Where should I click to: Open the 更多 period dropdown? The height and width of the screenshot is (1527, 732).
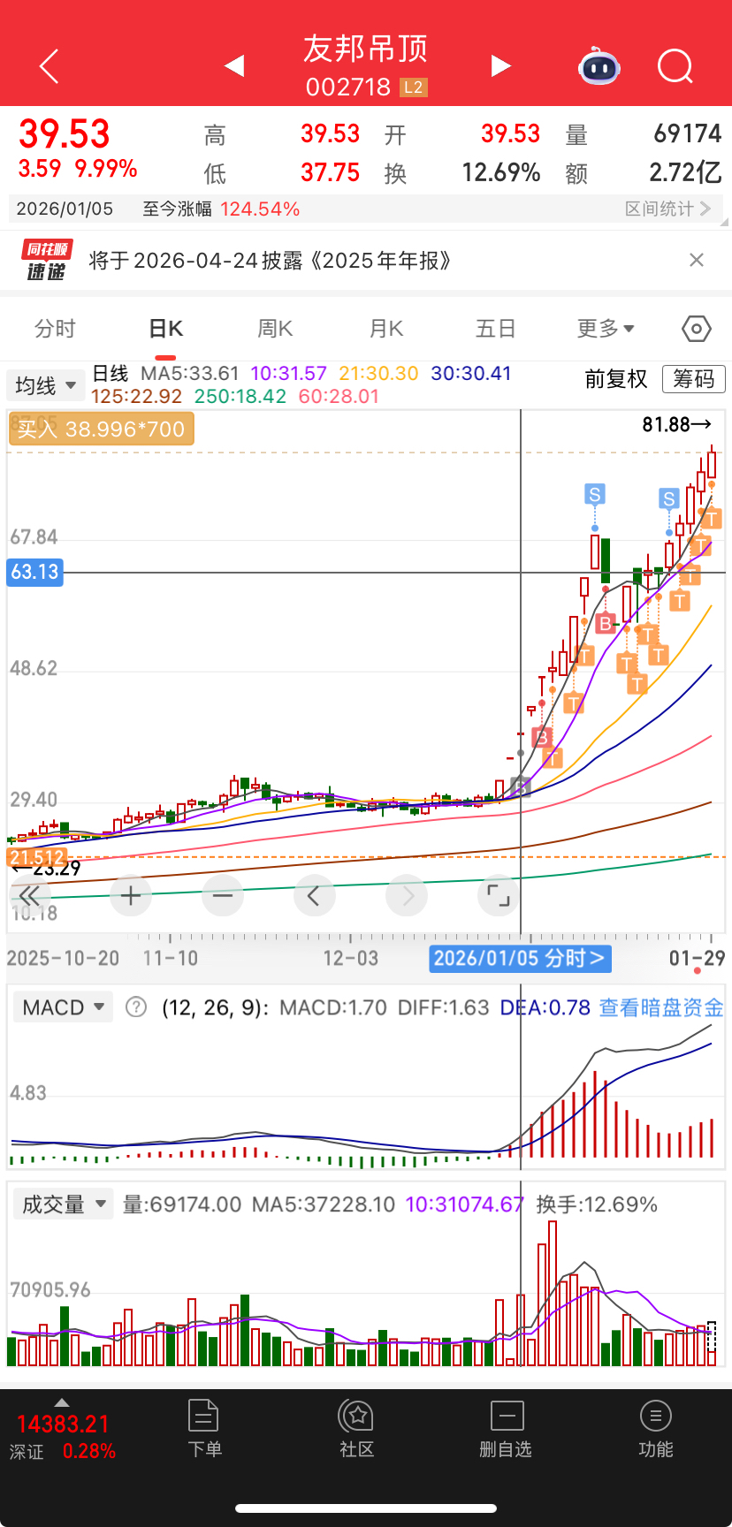click(x=606, y=329)
